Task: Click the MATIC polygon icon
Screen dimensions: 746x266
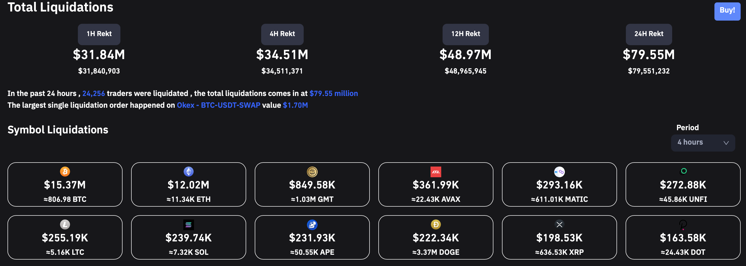Action: [x=559, y=171]
